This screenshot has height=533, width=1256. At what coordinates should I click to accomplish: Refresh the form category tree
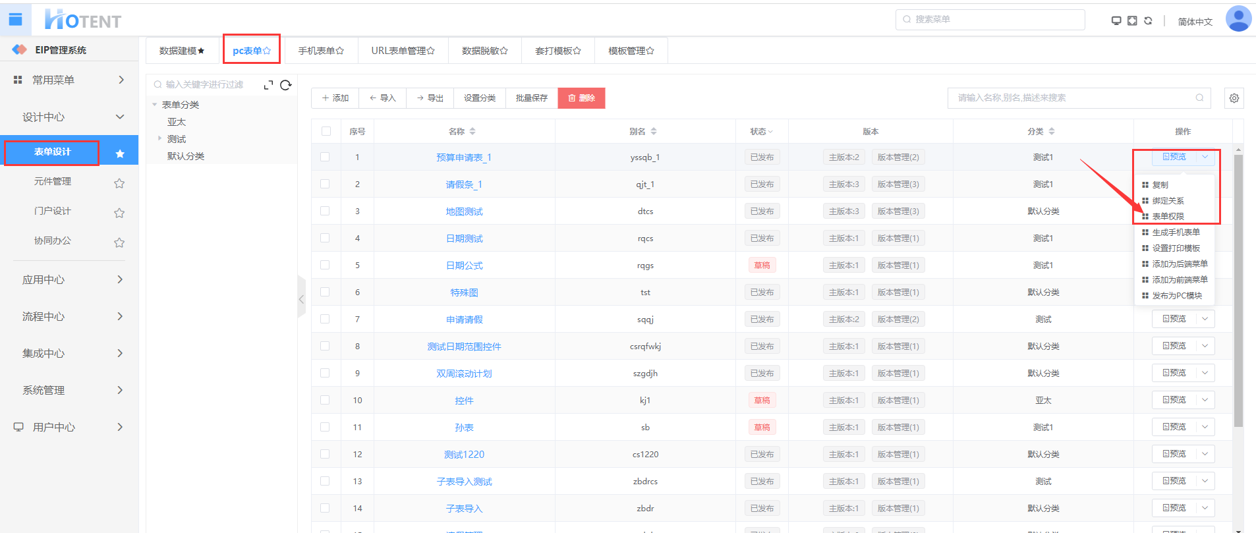coord(286,85)
